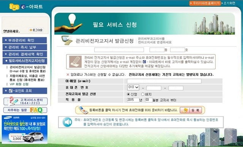Click the middle phone number field

coord(154,88)
